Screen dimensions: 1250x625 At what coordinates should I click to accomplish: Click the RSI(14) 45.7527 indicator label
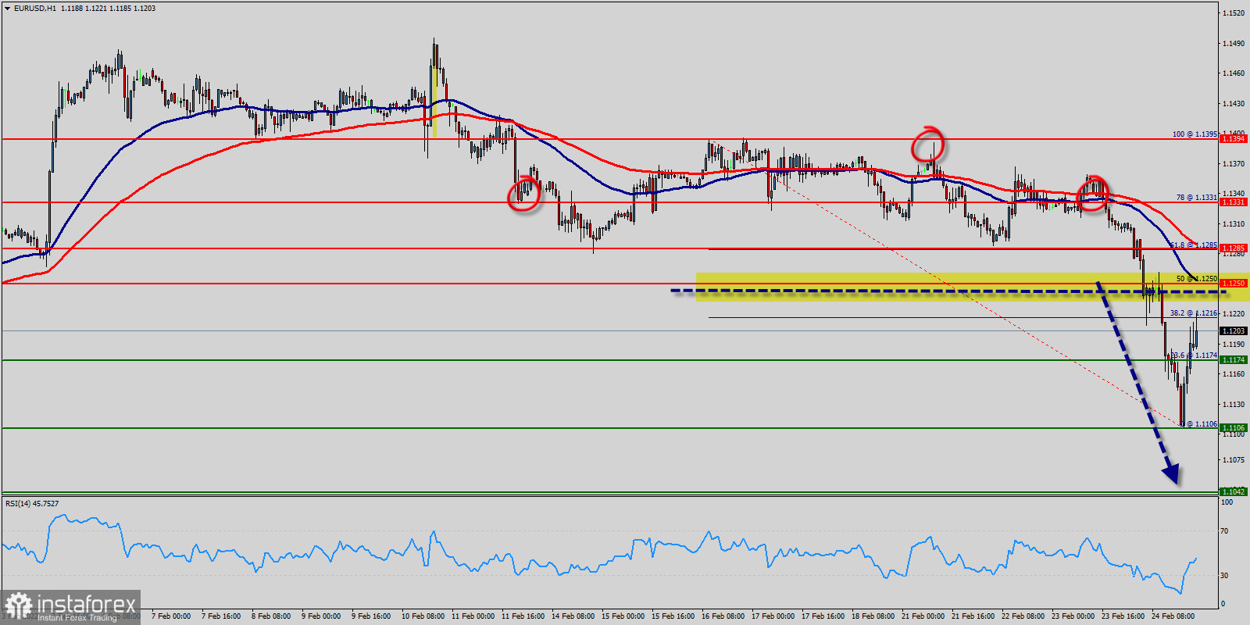click(32, 503)
